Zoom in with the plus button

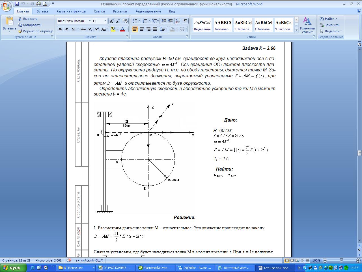coord(358,260)
